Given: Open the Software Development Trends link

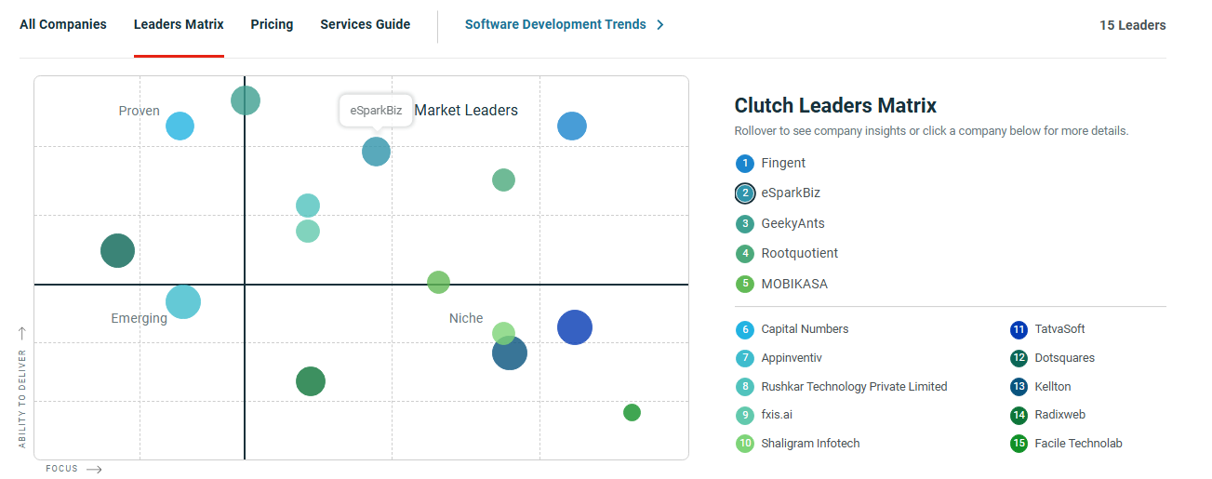Looking at the screenshot, I should click(x=555, y=24).
